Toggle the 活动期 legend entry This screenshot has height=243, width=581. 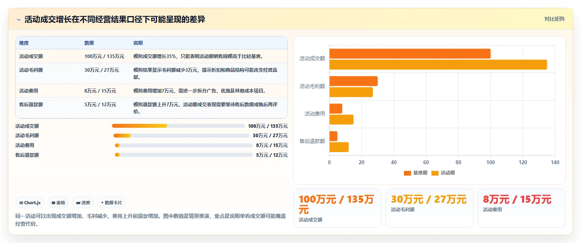coord(443,173)
